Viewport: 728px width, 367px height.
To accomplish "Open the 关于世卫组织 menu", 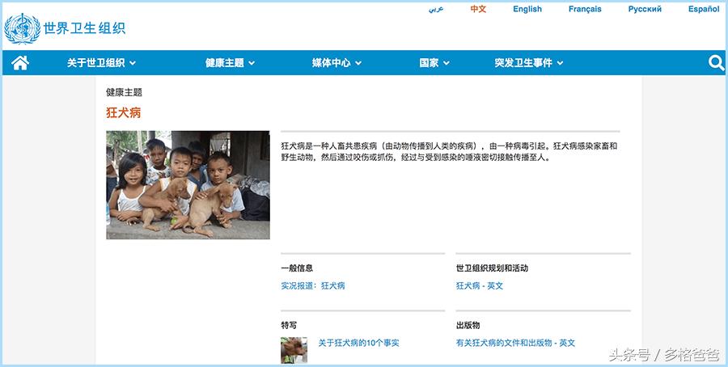I will pos(101,62).
